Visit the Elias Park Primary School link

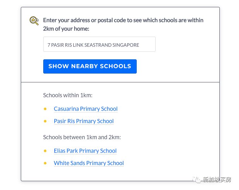pos(85,151)
